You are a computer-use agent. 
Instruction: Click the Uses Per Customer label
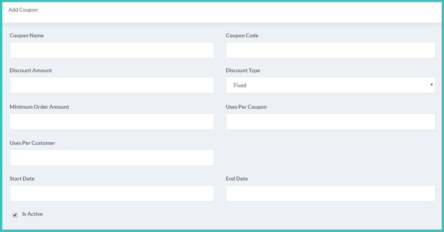(32, 143)
